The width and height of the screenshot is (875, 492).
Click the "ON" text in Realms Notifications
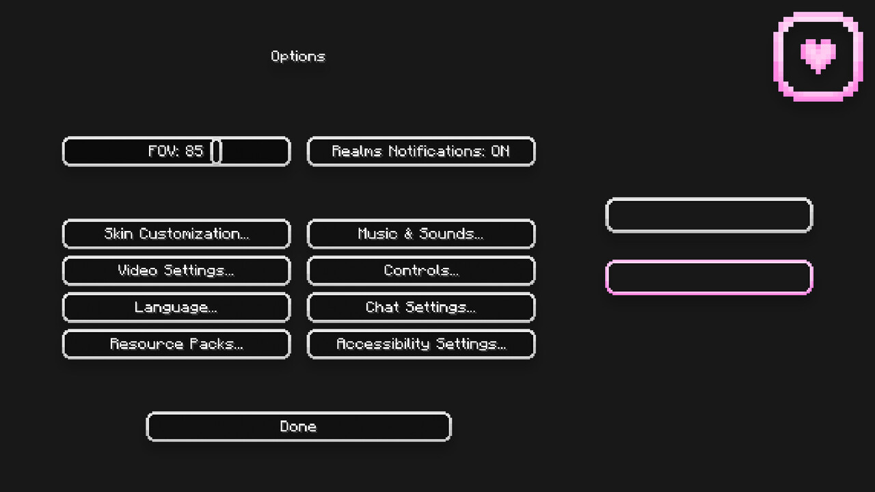pos(500,151)
